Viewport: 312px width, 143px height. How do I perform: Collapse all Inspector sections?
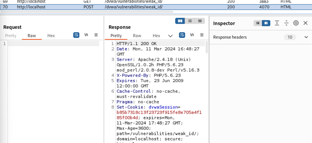[x=286, y=23]
